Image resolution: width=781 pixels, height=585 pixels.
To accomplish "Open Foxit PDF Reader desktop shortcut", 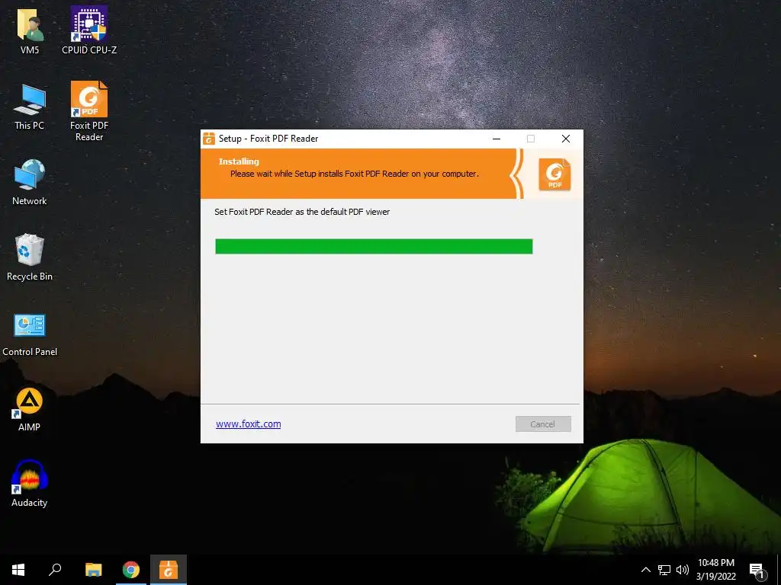I will (89, 110).
